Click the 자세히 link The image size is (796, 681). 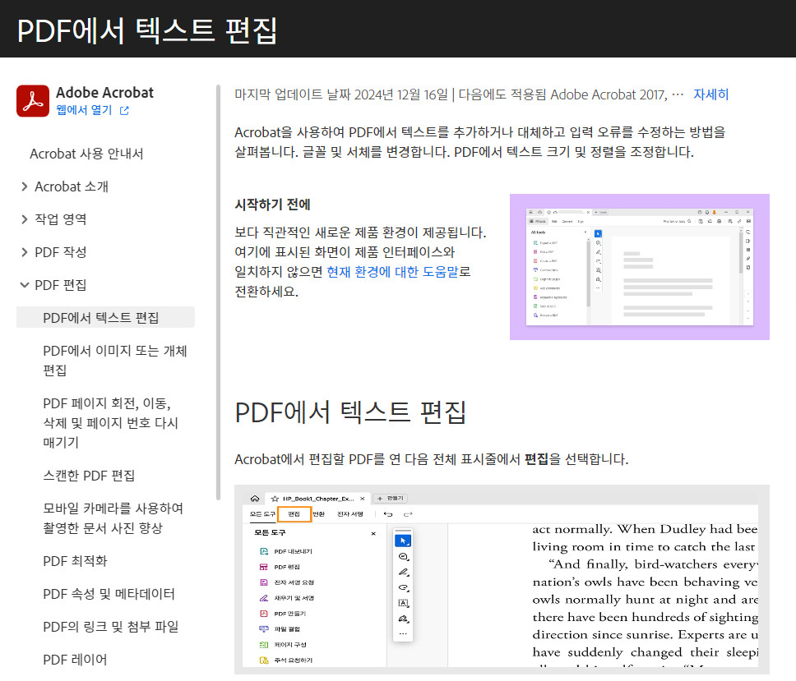coord(710,94)
